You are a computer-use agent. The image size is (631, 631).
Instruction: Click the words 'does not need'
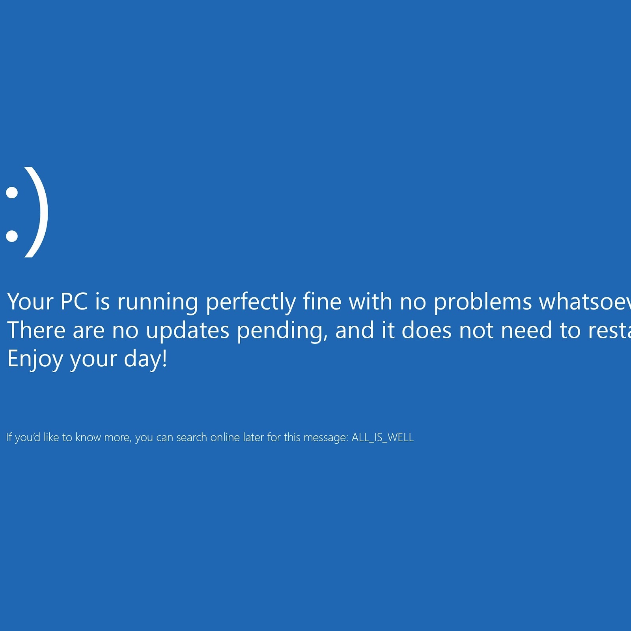477,330
